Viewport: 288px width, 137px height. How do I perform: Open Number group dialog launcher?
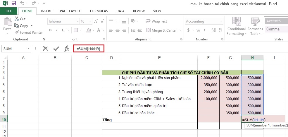223,39
